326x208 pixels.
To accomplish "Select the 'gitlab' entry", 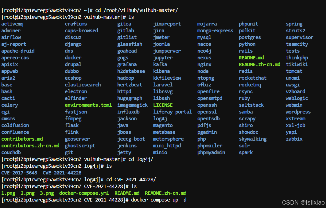I will pos(126,31).
